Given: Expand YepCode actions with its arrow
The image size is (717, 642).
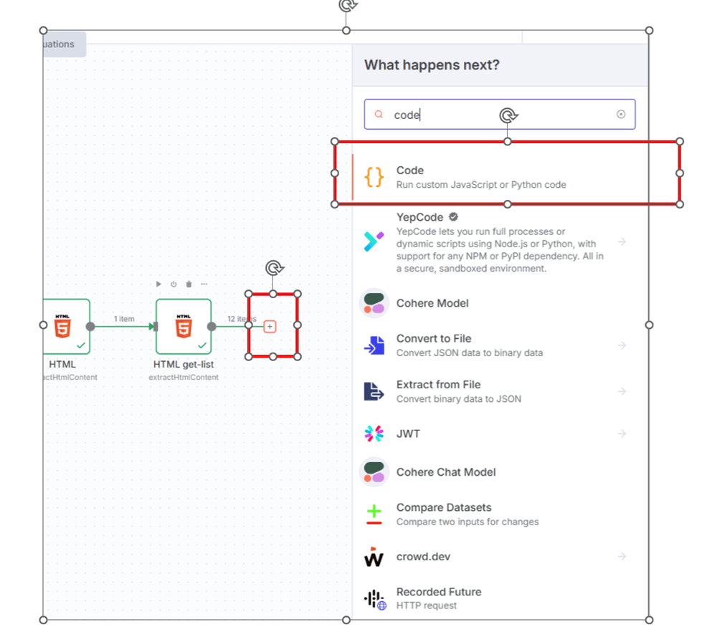Looking at the screenshot, I should point(622,242).
